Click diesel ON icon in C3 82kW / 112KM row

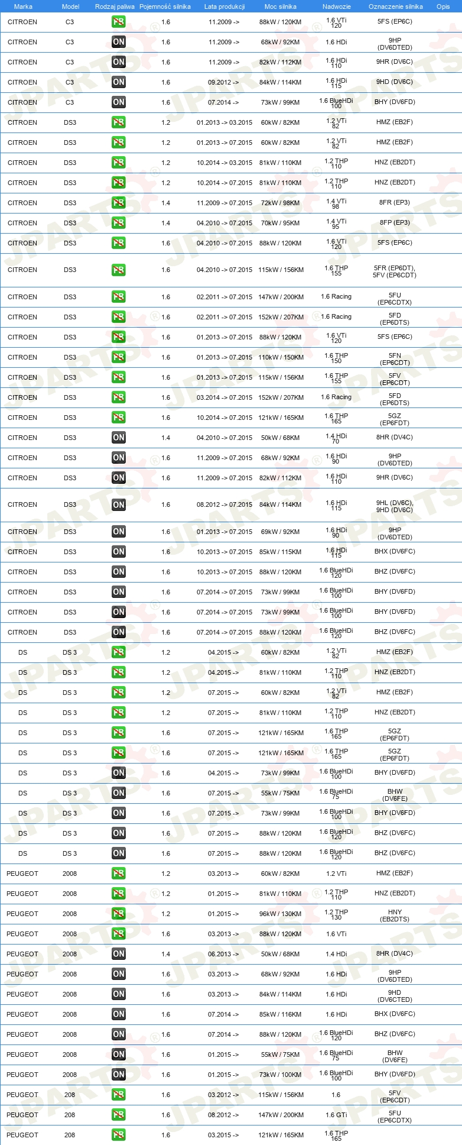[119, 62]
